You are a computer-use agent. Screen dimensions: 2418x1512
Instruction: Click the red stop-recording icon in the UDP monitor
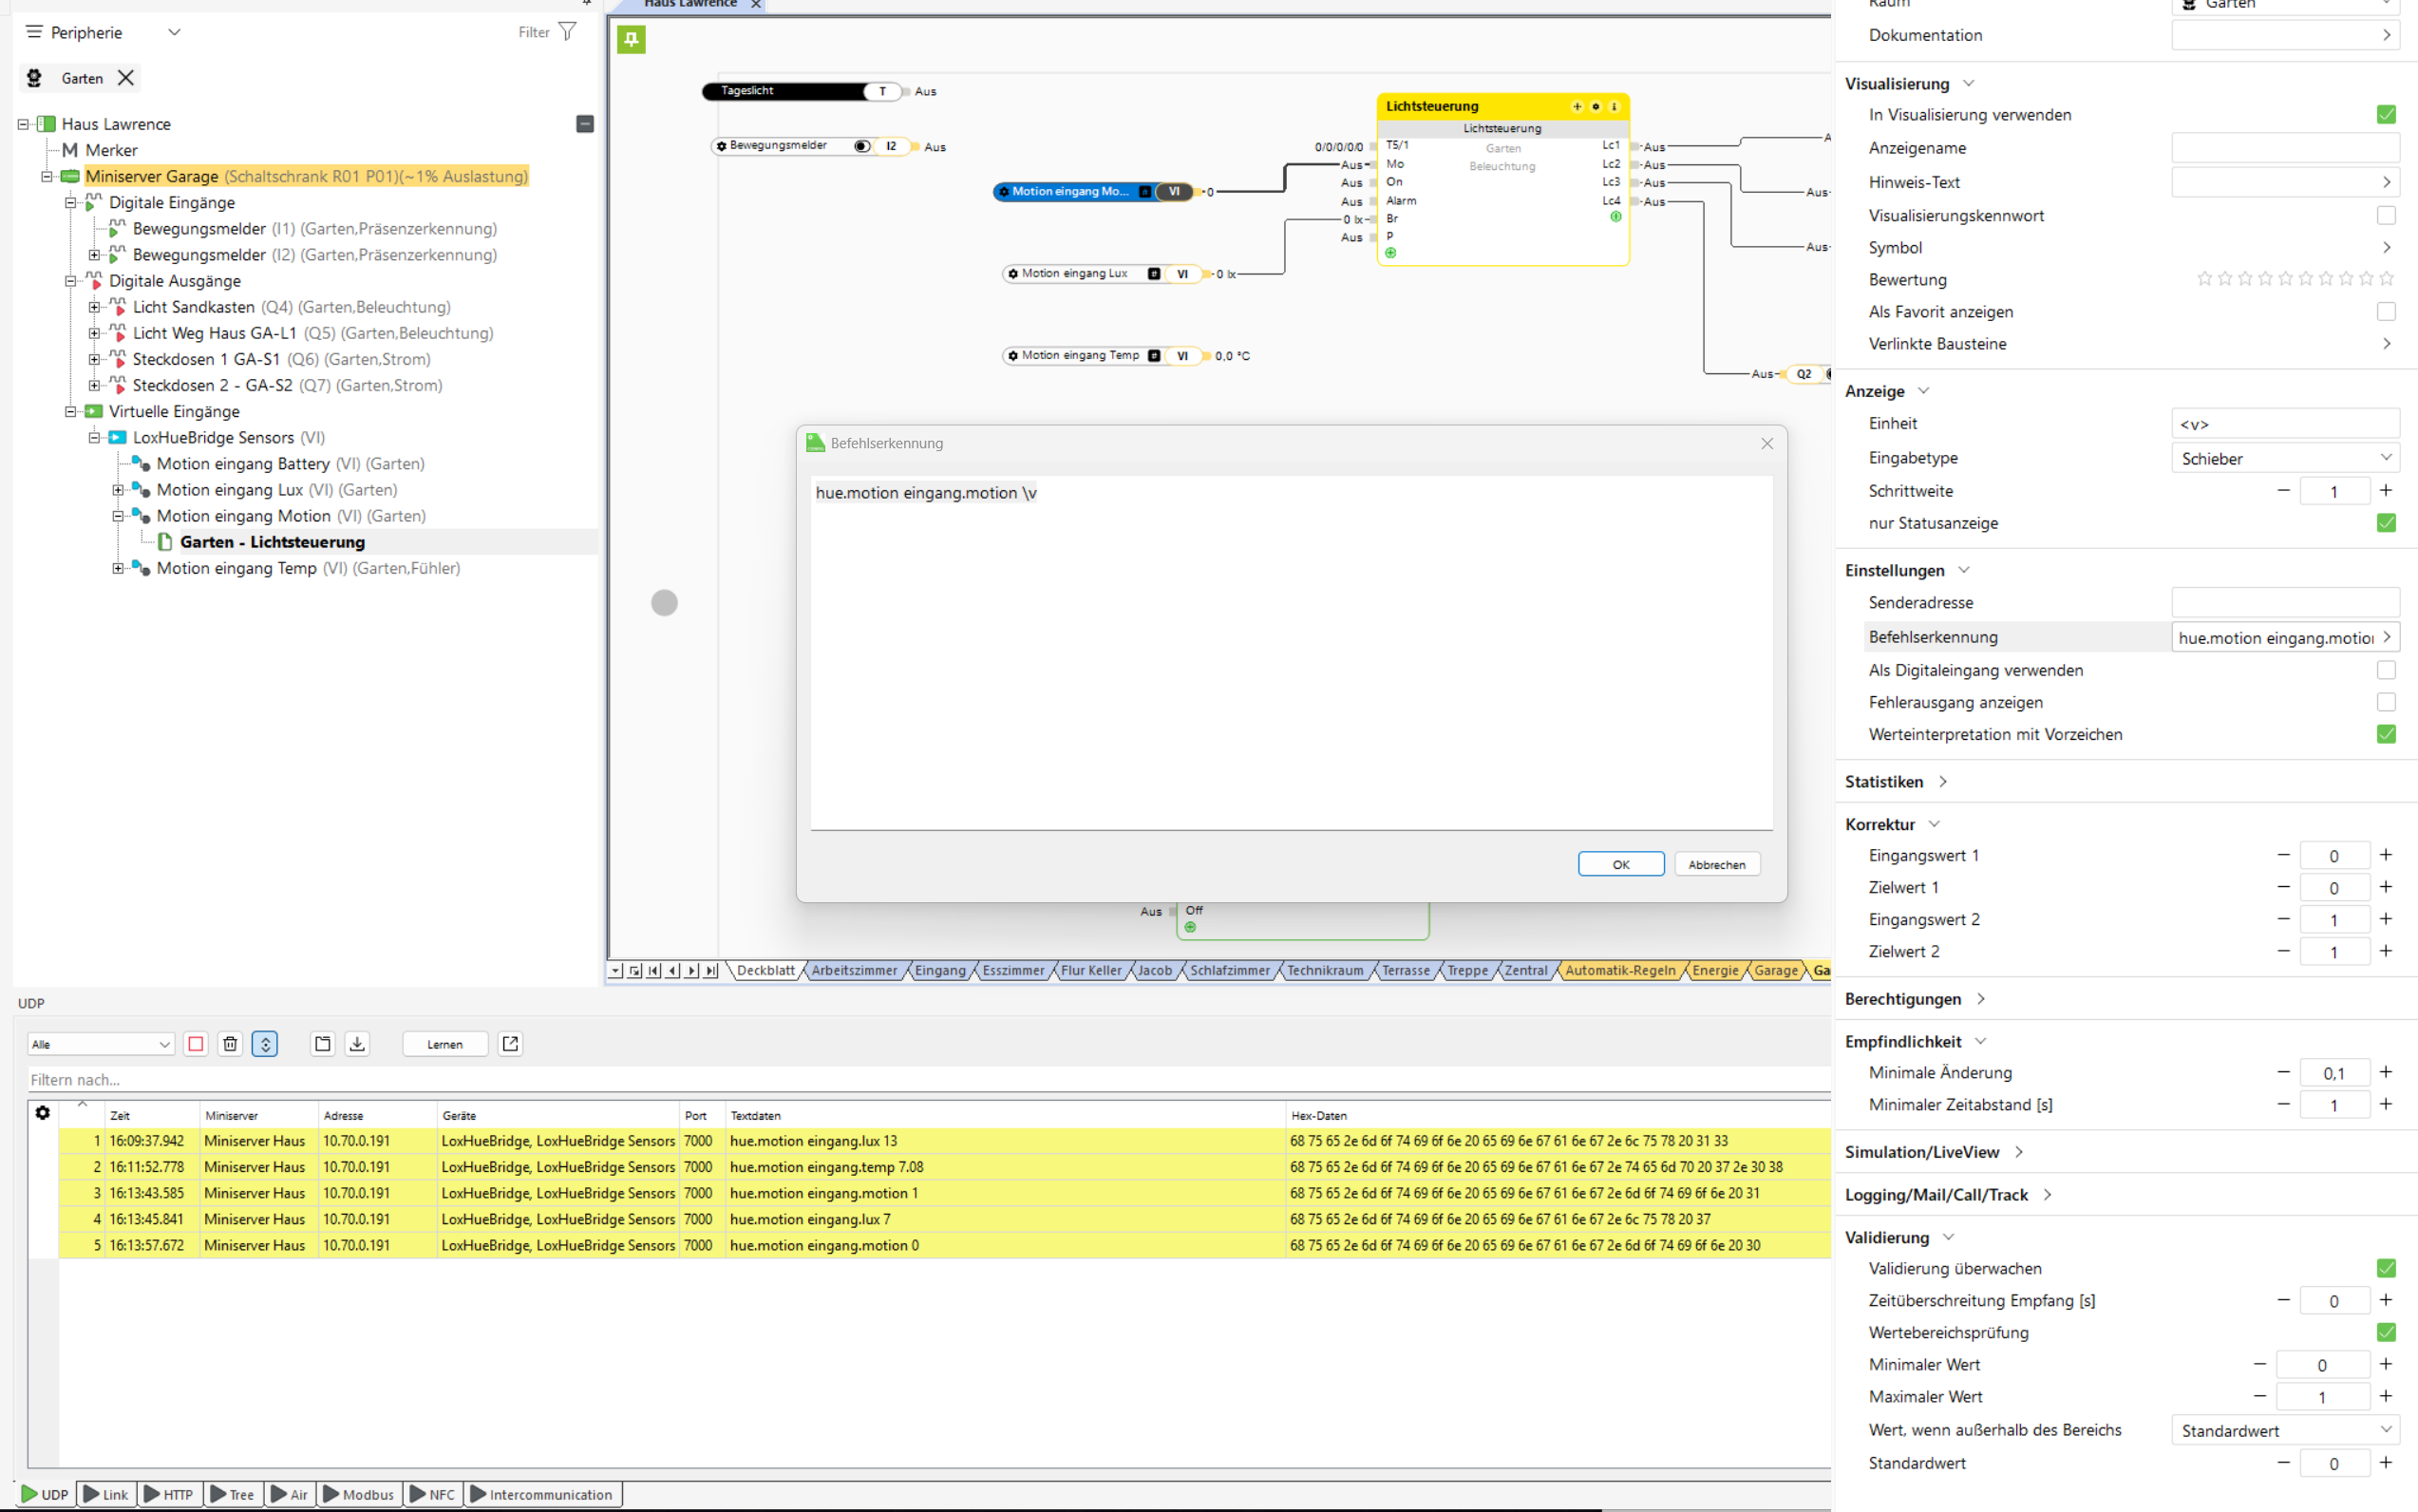pos(196,1044)
